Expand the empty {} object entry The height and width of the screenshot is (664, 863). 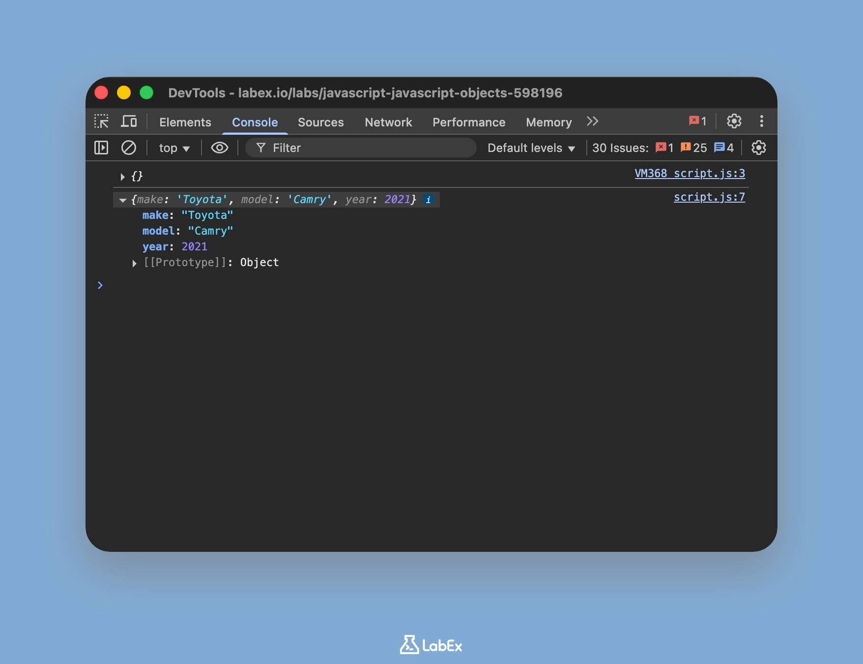[x=122, y=177]
